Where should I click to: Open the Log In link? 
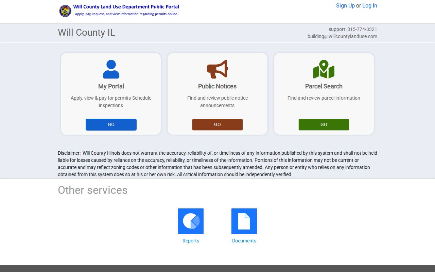click(x=370, y=5)
